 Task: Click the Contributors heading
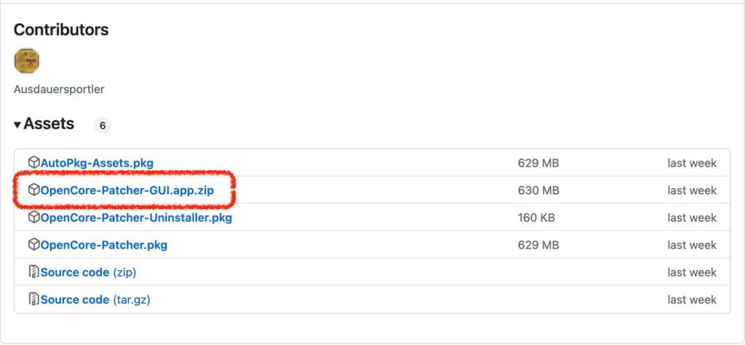(x=61, y=30)
